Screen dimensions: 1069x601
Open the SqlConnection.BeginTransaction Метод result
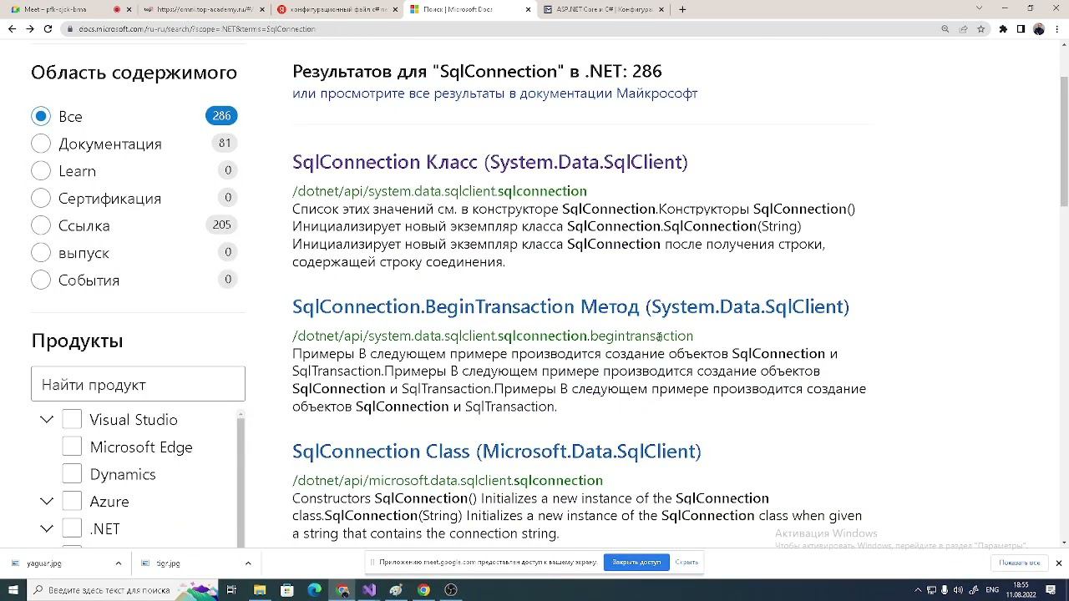tap(570, 306)
